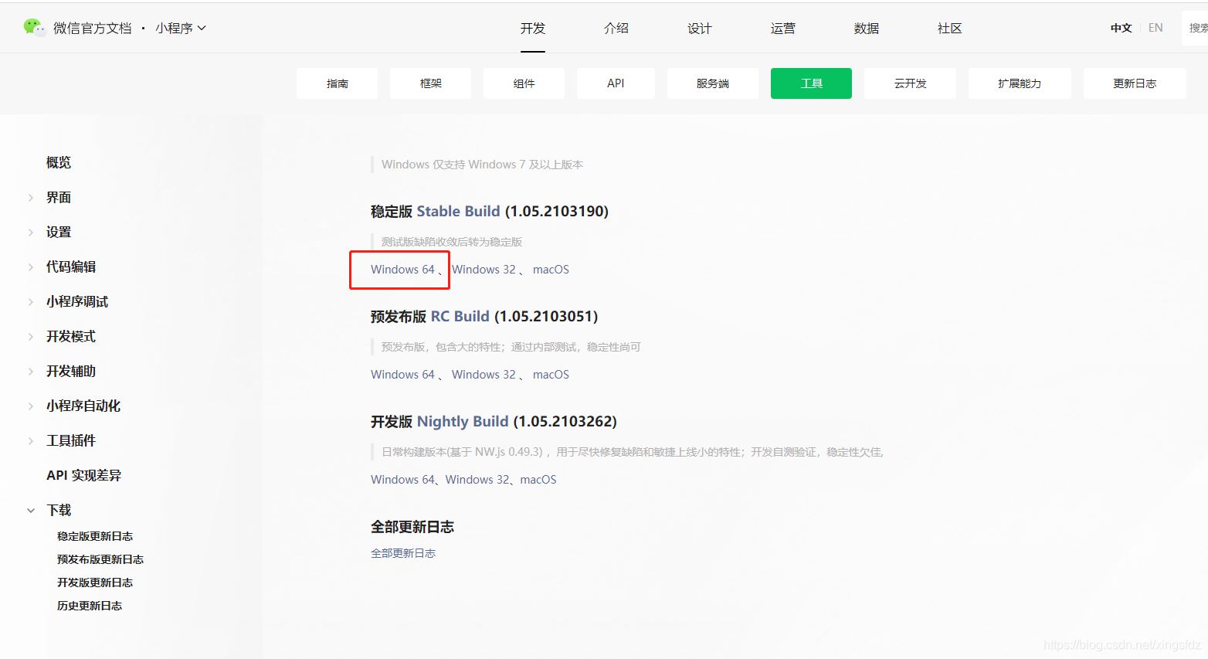The width and height of the screenshot is (1208, 659).
Task: Select the 框架 sub-navigation button
Action: (430, 83)
